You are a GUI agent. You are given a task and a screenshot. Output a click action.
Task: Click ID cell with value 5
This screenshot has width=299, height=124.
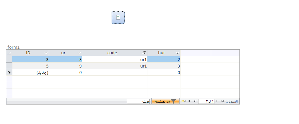click(x=31, y=66)
